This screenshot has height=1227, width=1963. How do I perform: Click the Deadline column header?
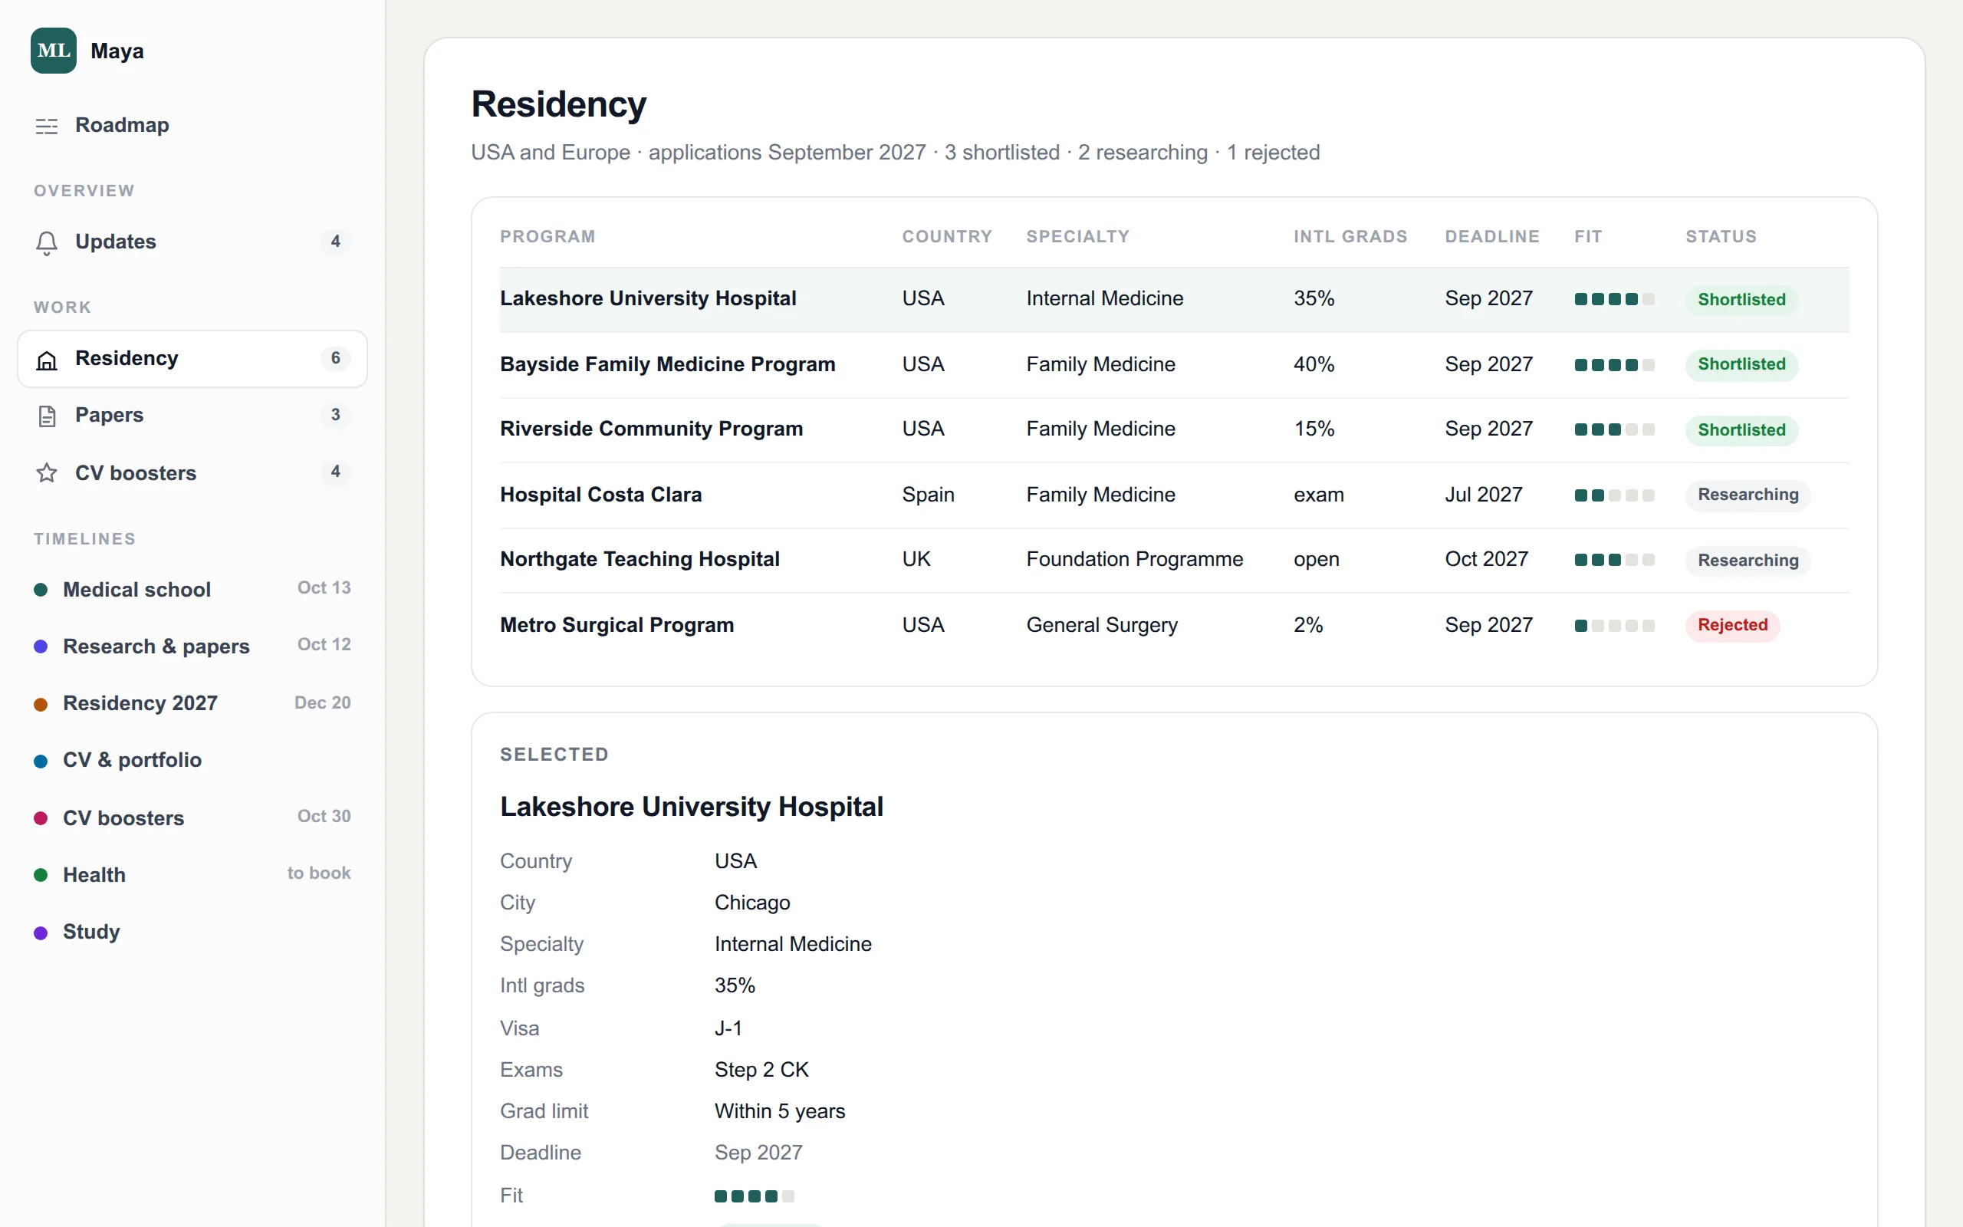tap(1492, 236)
